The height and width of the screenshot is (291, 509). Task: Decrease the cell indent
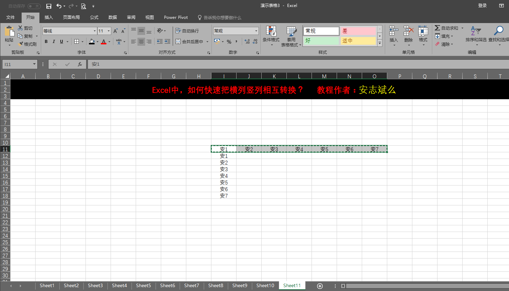[x=160, y=42]
